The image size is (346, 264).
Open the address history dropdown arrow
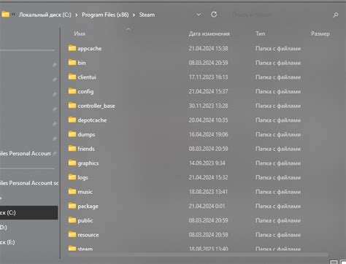point(199,15)
